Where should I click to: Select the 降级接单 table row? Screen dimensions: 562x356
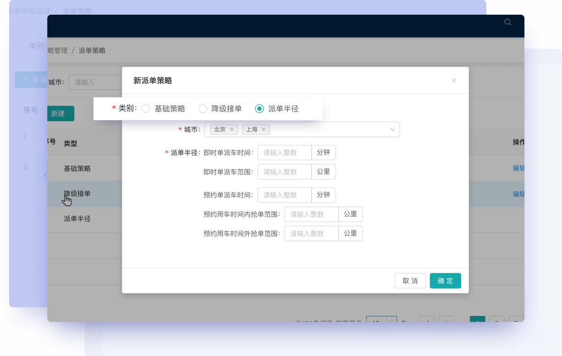(x=77, y=194)
